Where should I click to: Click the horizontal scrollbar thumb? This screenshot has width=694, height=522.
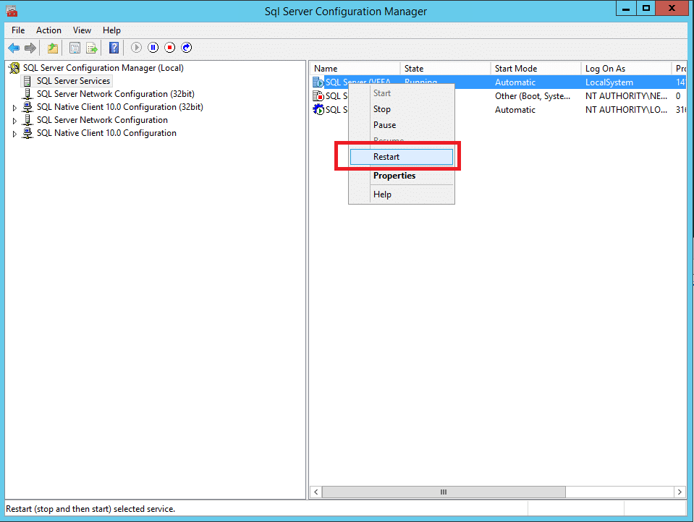coord(444,492)
